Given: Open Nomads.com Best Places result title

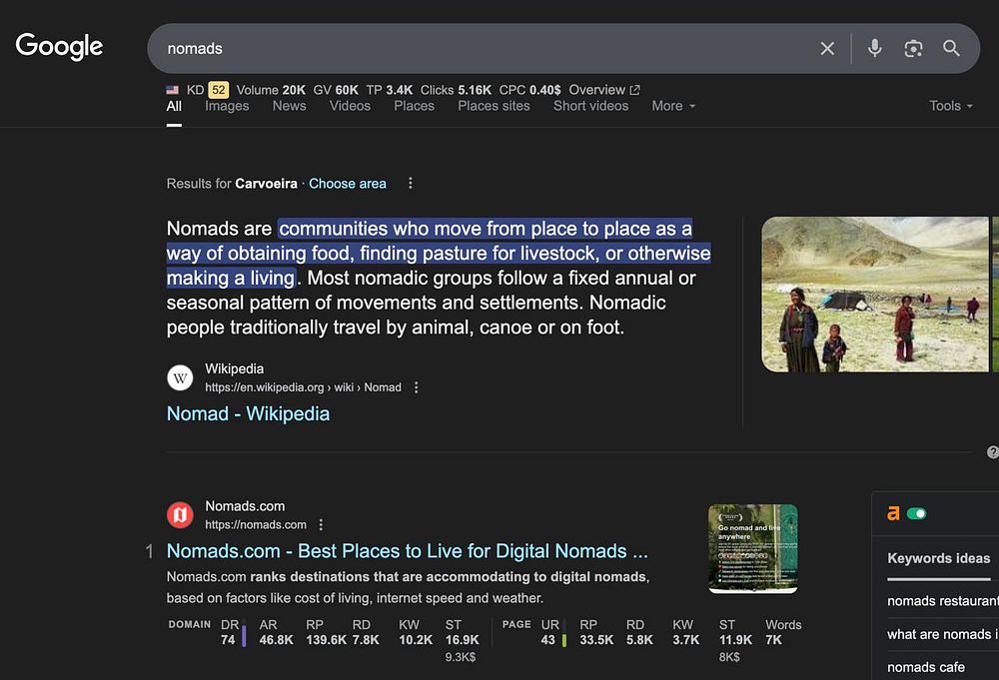Looking at the screenshot, I should (408, 551).
